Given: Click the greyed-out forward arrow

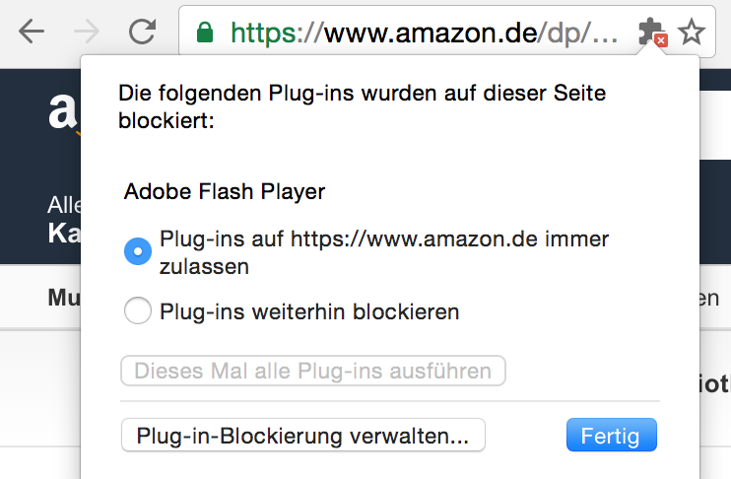Looking at the screenshot, I should point(87,33).
